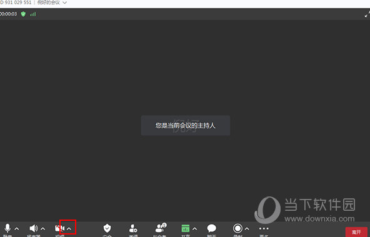Click the speaker icon
The width and height of the screenshot is (370, 237).
pyautogui.click(x=33, y=230)
